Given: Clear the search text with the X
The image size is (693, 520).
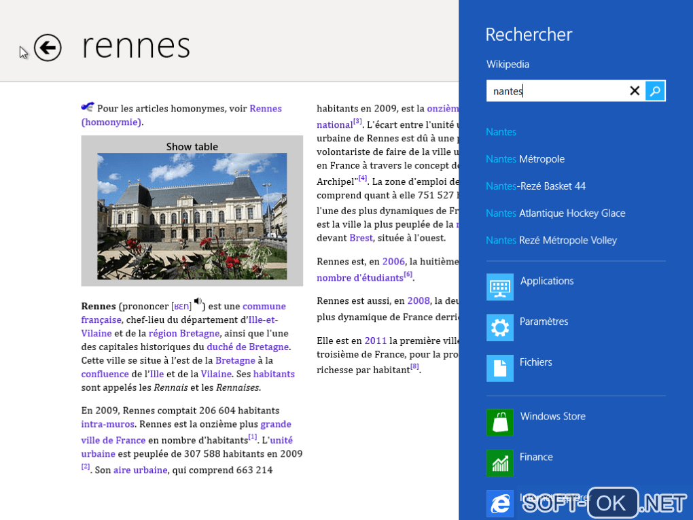Looking at the screenshot, I should (x=634, y=91).
